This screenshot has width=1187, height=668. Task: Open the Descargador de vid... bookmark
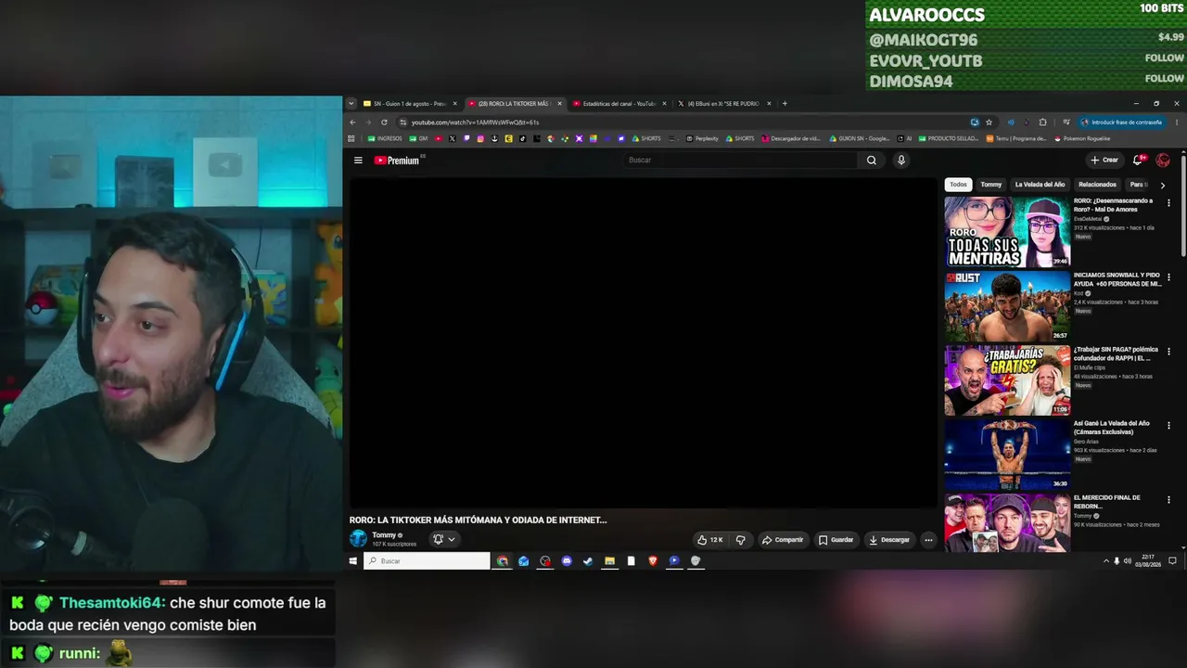click(x=791, y=139)
